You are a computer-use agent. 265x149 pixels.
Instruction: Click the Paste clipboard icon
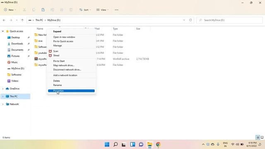[x=43, y=10]
